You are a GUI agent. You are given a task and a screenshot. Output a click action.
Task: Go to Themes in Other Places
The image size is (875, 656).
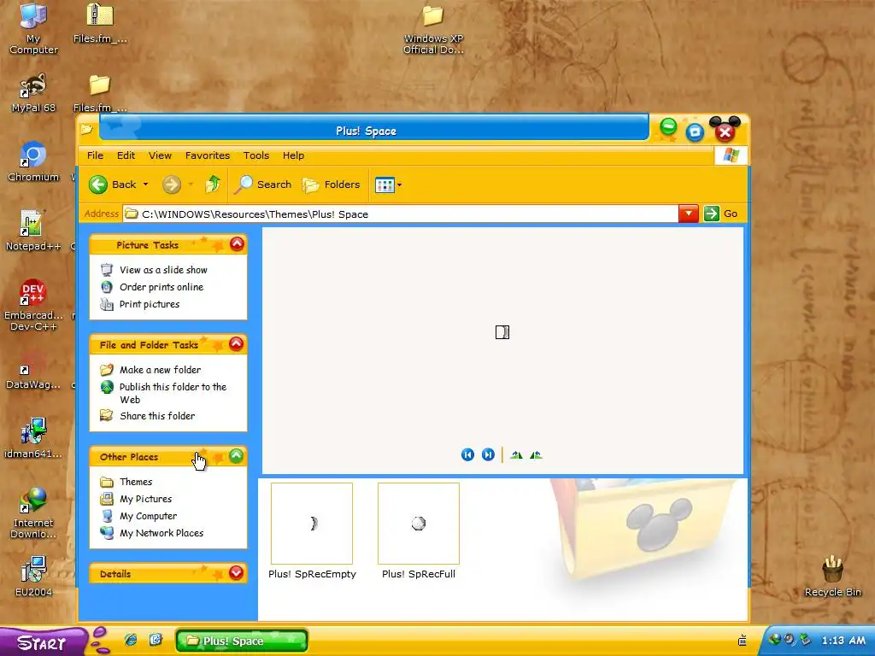tap(126, 482)
